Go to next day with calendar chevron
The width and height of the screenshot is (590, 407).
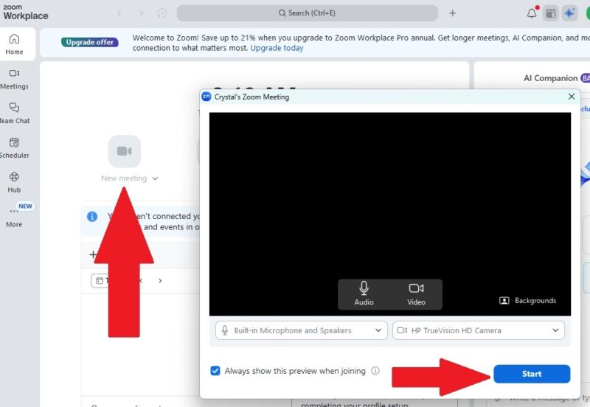coord(160,281)
